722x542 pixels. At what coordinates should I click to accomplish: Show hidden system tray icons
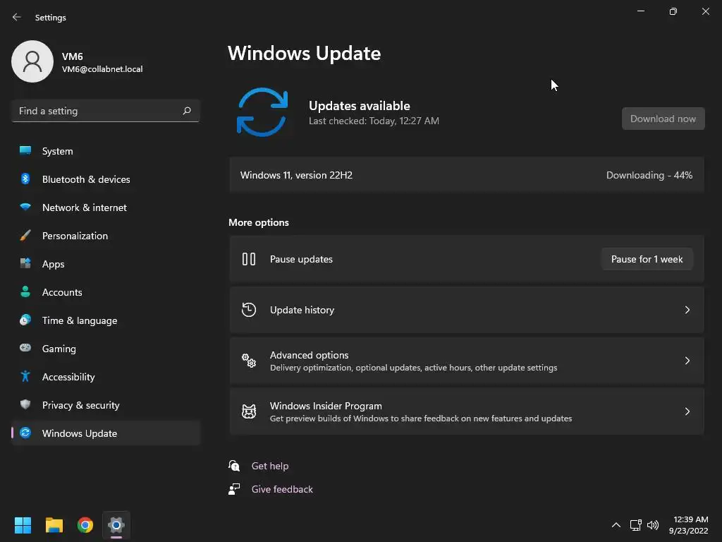coord(616,525)
